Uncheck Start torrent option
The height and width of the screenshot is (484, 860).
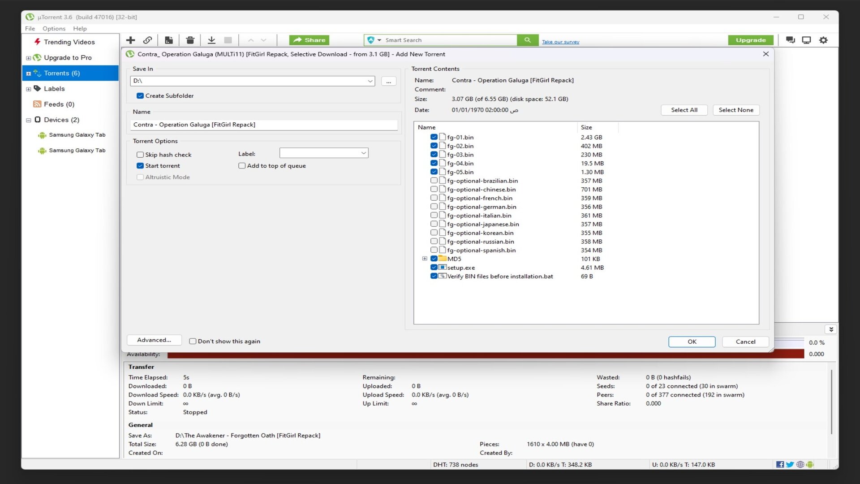pyautogui.click(x=140, y=166)
